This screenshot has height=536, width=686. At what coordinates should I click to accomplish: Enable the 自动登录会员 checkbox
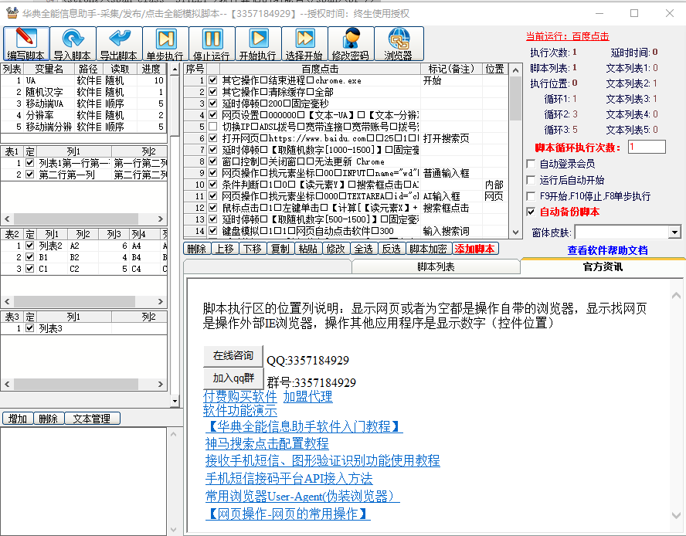click(x=531, y=164)
